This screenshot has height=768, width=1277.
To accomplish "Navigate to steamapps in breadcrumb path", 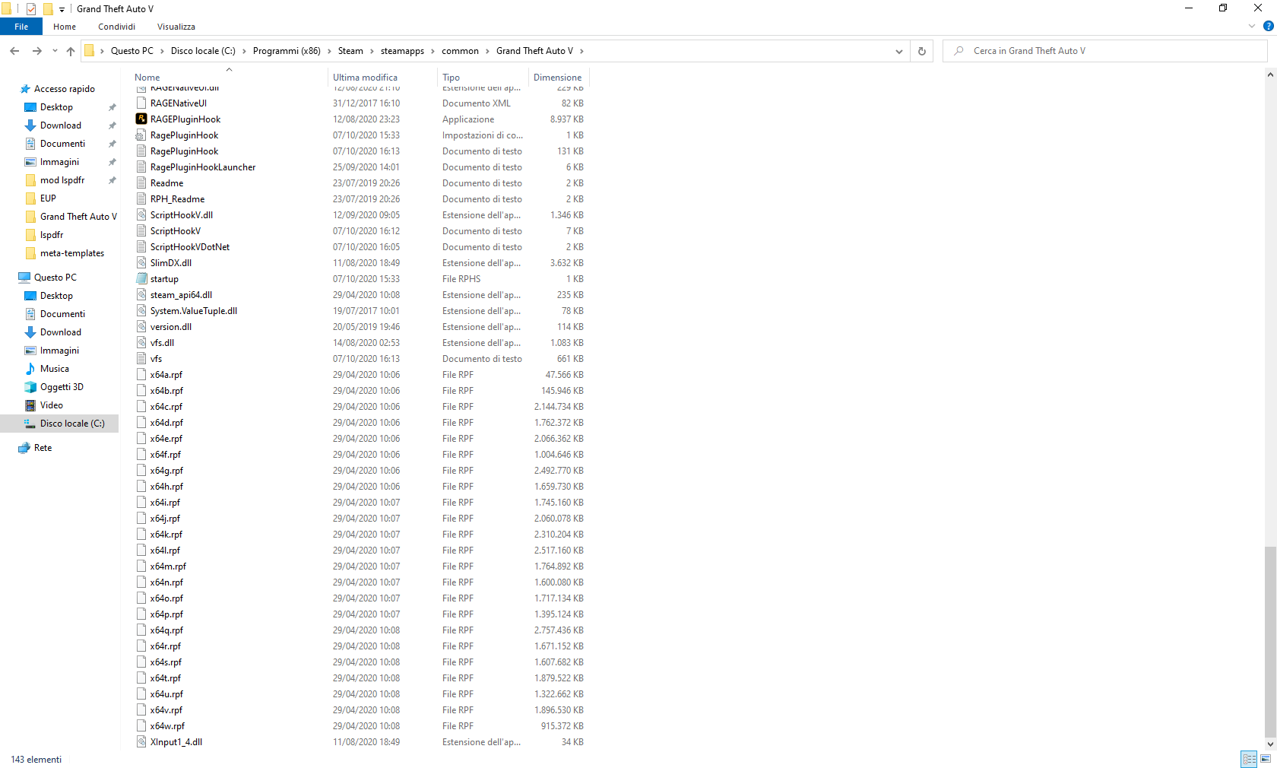I will coord(402,51).
